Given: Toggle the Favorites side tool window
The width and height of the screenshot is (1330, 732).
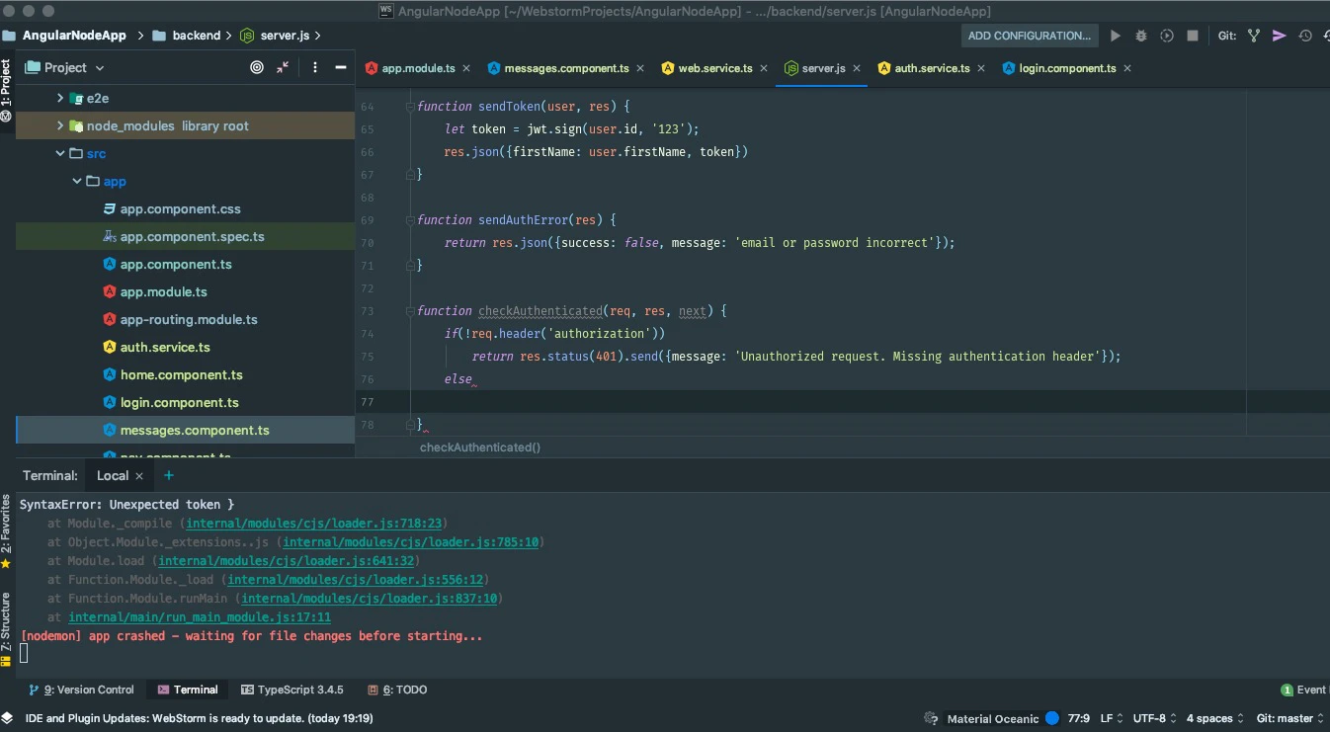Looking at the screenshot, I should pyautogui.click(x=6, y=529).
